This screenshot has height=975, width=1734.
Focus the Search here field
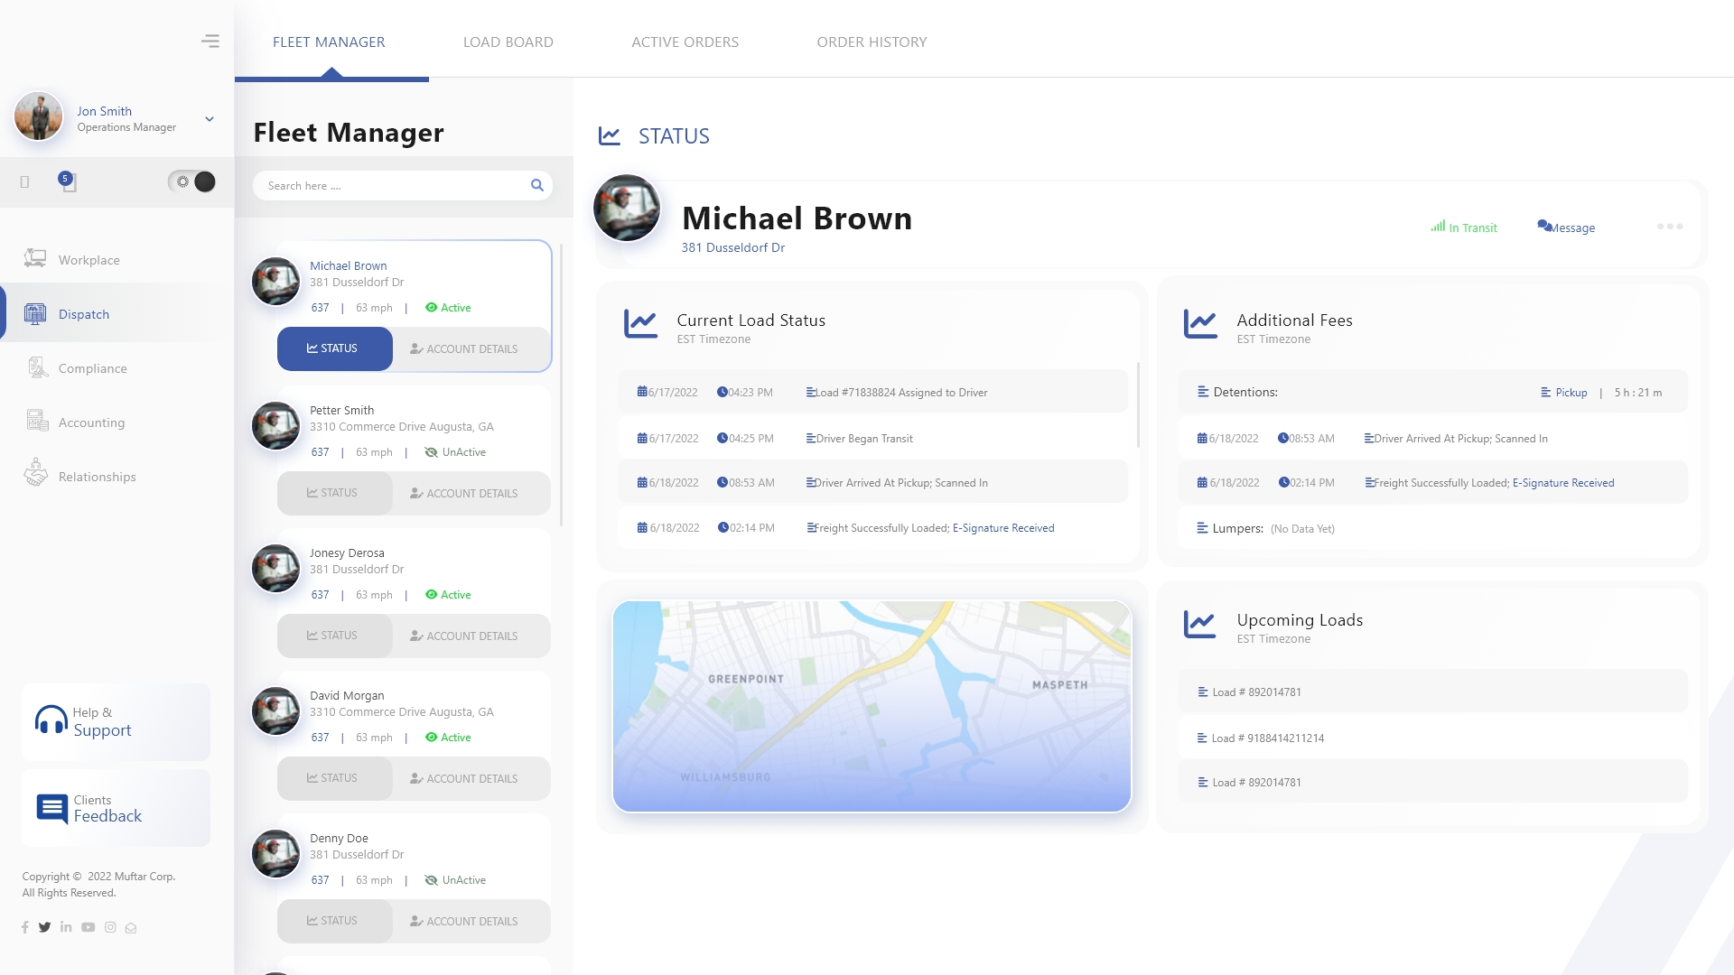pyautogui.click(x=403, y=185)
